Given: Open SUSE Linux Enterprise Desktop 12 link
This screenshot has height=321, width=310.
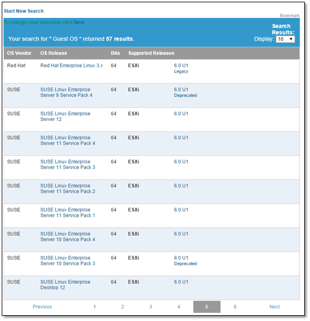Looking at the screenshot, I should (65, 285).
